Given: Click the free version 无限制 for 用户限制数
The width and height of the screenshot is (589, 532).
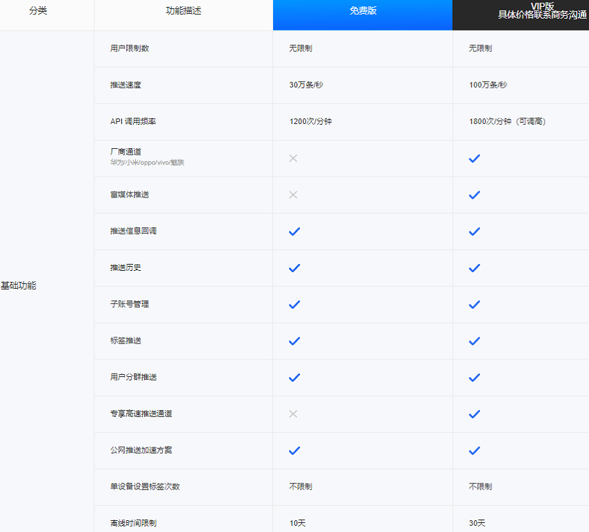Looking at the screenshot, I should (301, 48).
